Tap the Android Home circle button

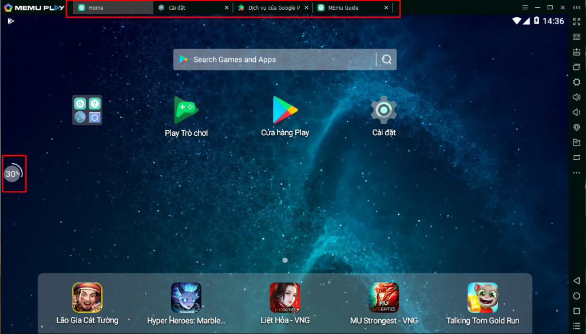[x=577, y=296]
